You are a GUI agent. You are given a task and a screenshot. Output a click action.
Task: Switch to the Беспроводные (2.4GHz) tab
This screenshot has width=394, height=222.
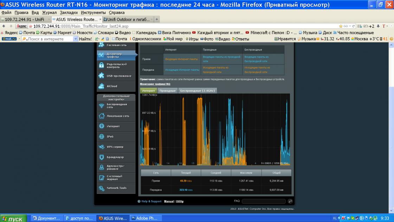tap(197, 91)
